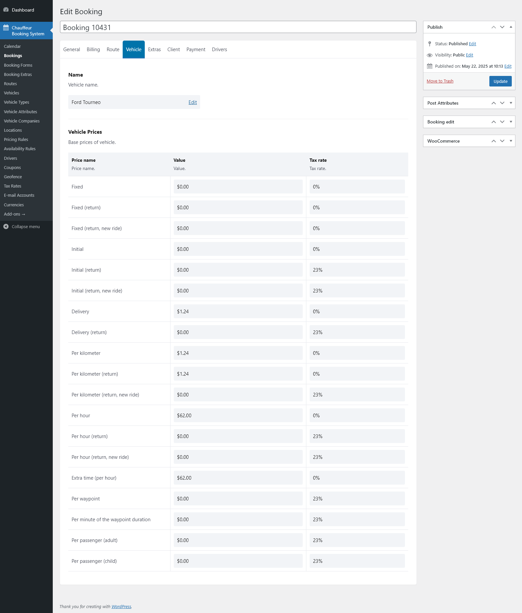Click the booking title input field
522x613 pixels.
pos(238,27)
